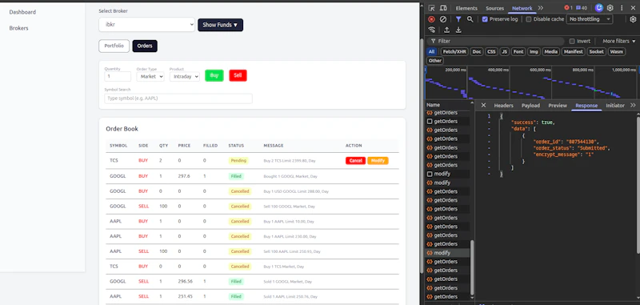This screenshot has height=305, width=640.
Task: Enable the Disable cache checkbox
Action: coord(529,19)
